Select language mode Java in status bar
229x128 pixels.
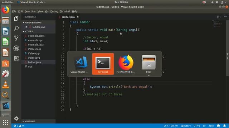(211, 126)
